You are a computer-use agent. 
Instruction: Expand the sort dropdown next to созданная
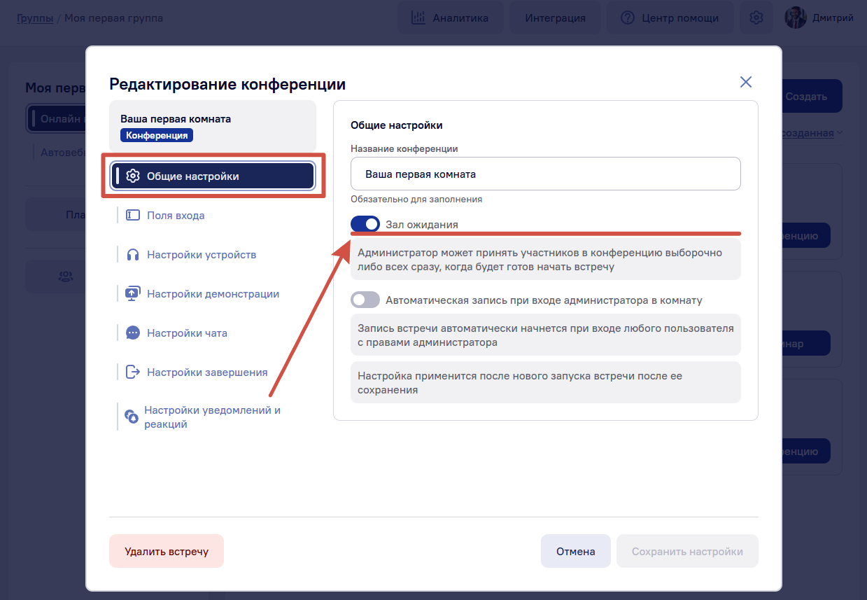point(840,133)
